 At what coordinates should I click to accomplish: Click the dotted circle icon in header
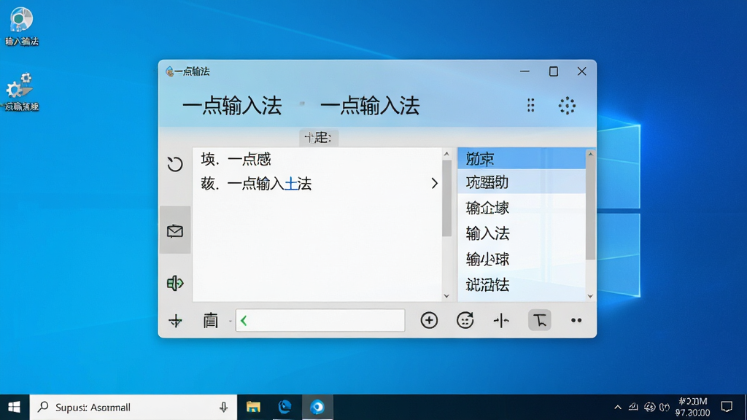[567, 105]
